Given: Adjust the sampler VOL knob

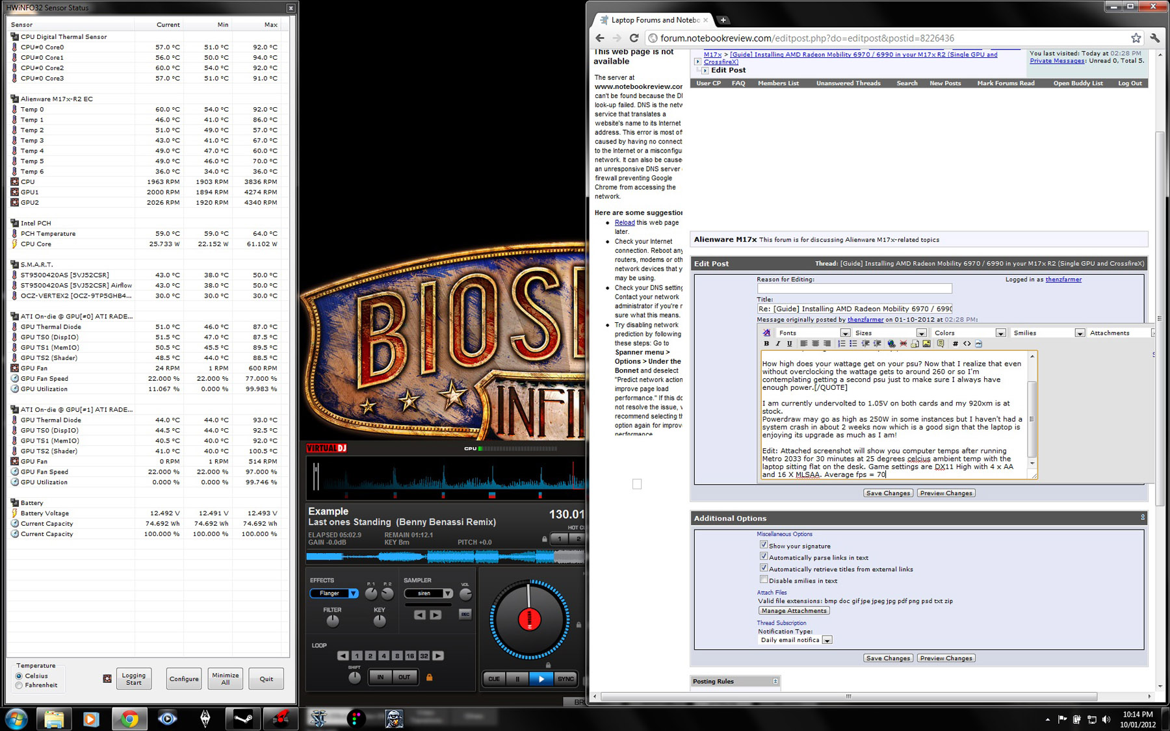Looking at the screenshot, I should click(x=465, y=594).
